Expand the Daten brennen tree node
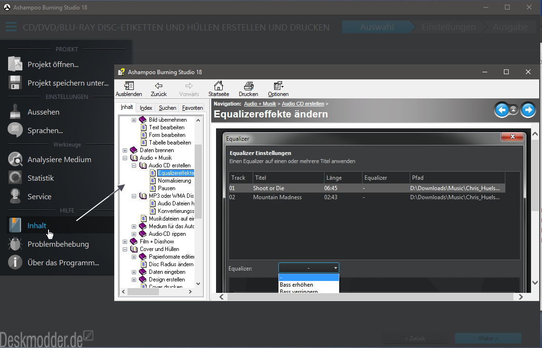 [125, 150]
